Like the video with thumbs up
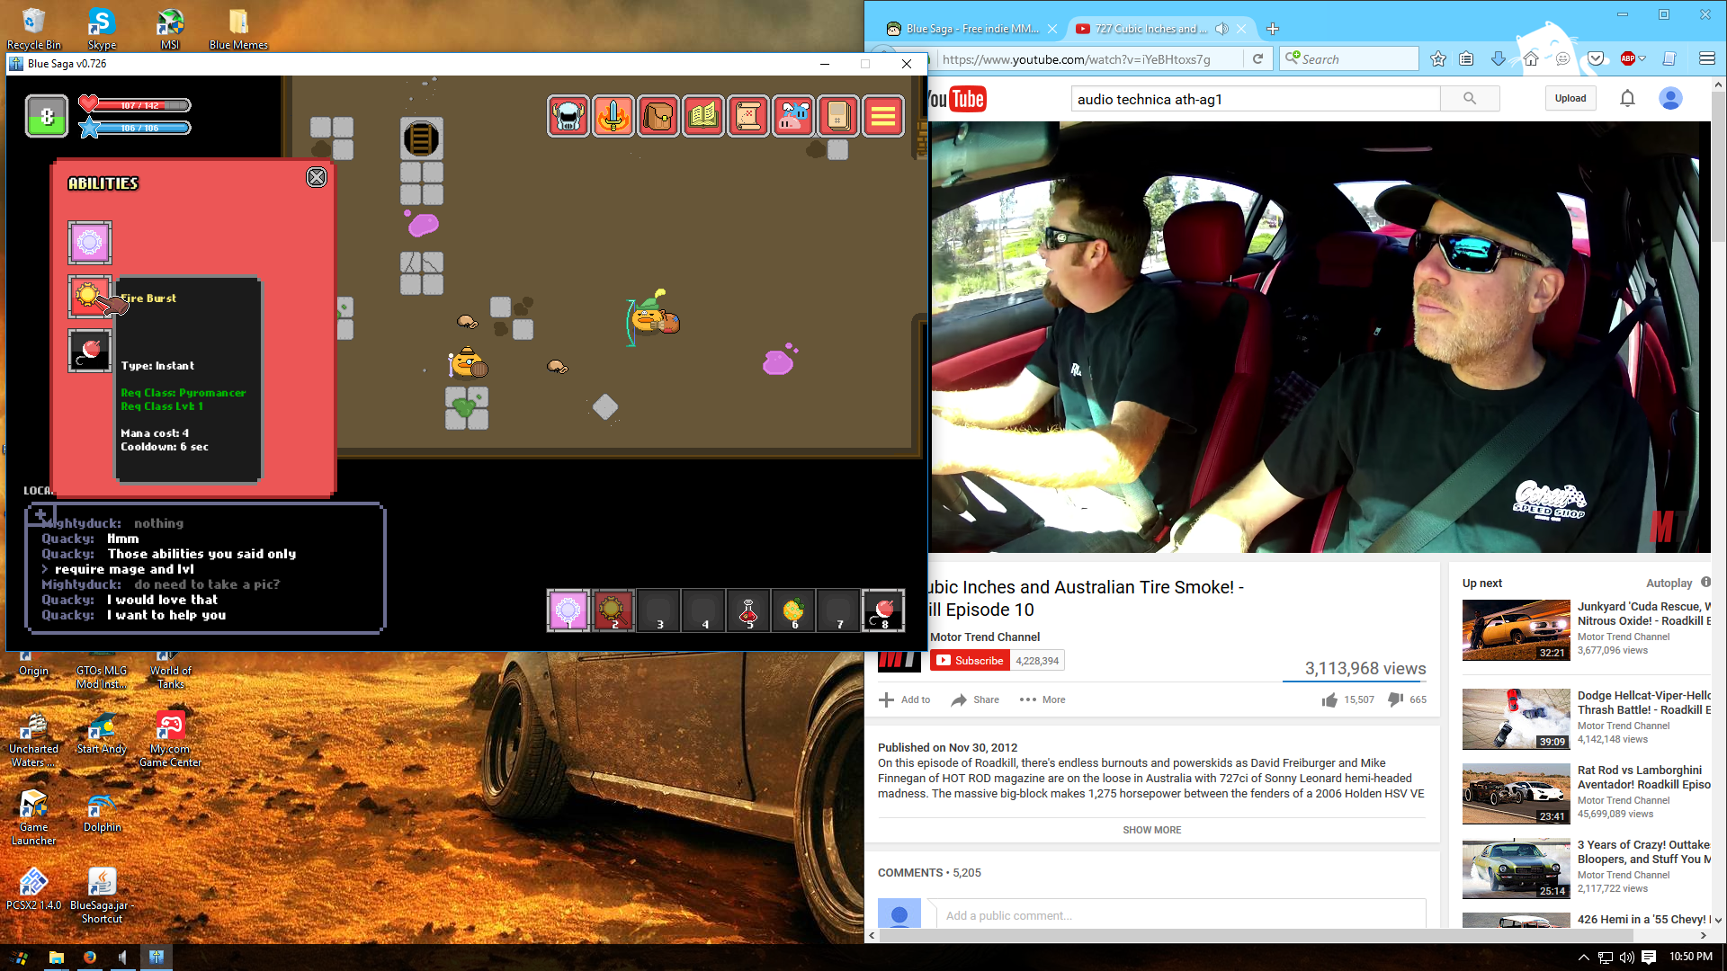The image size is (1727, 971). pyautogui.click(x=1329, y=699)
